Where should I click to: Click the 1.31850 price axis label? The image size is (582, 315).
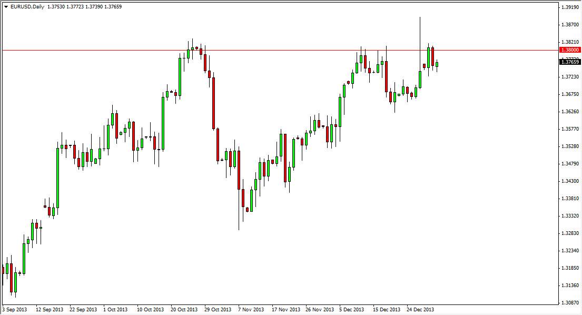[x=570, y=268]
